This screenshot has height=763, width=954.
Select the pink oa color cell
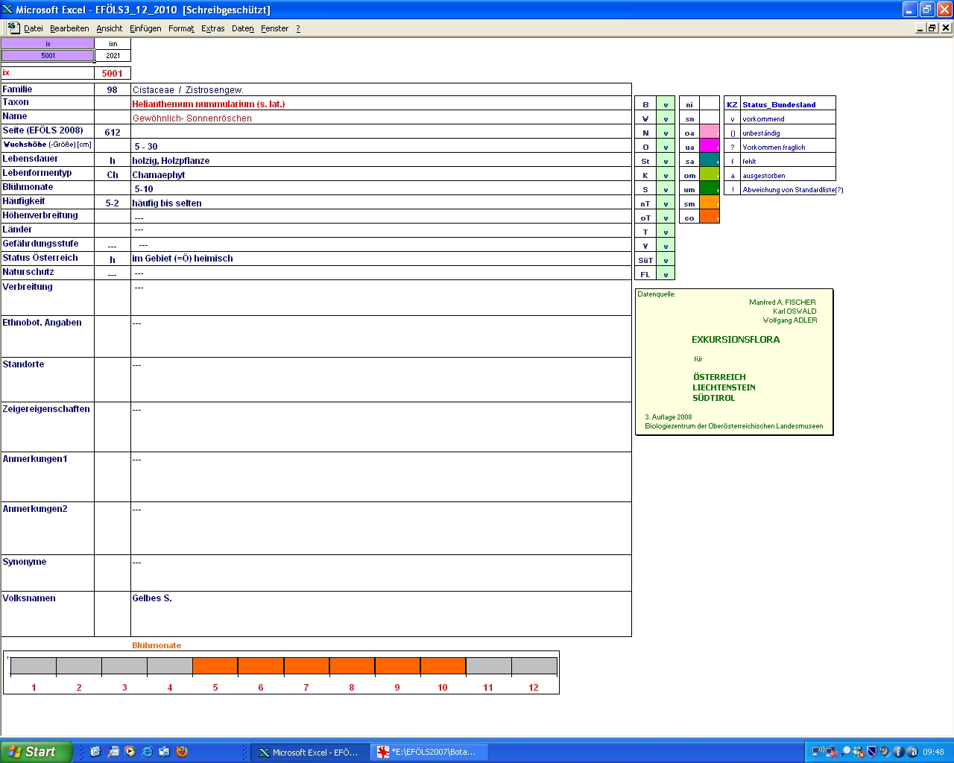710,133
